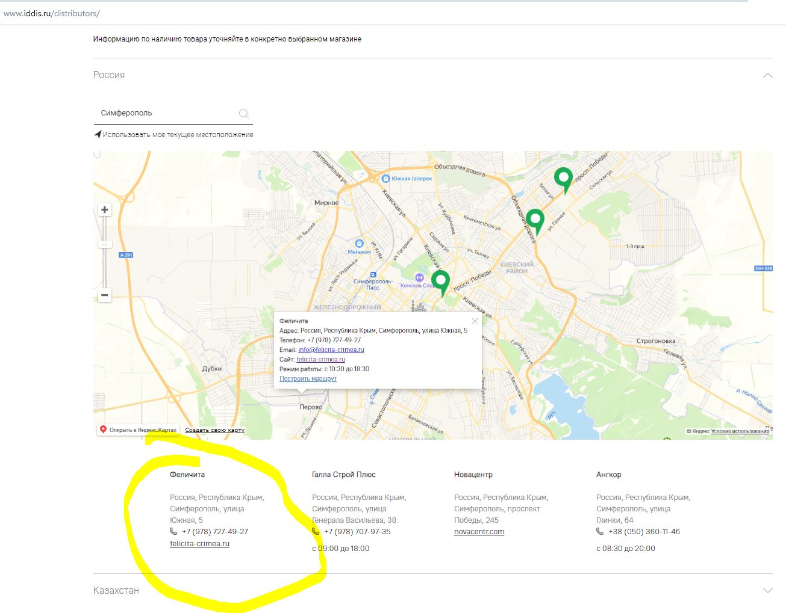786x613 pixels.
Task: Open map in Яндекс.Картах button
Action: pyautogui.click(x=138, y=430)
